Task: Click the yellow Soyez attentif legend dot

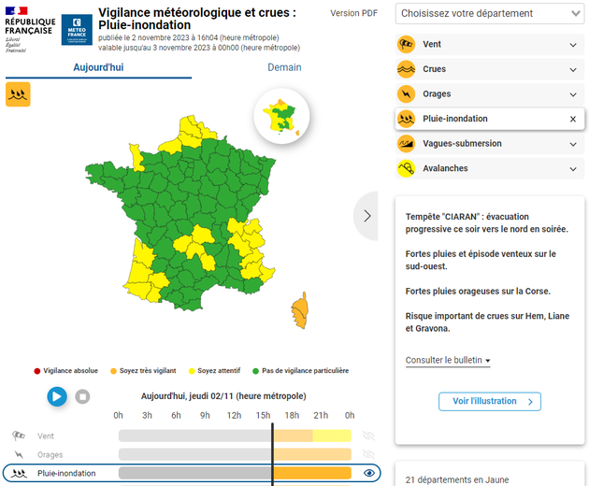Action: tap(192, 371)
